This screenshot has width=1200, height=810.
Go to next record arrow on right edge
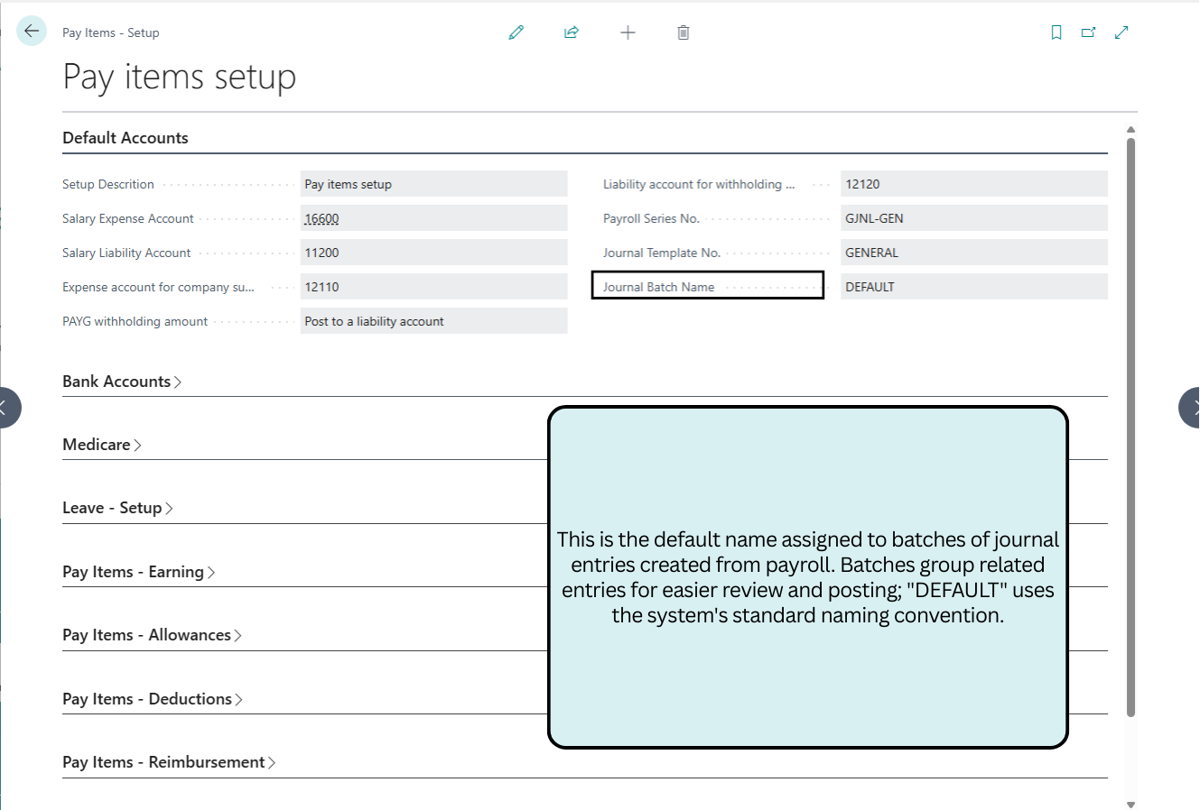pos(1191,407)
